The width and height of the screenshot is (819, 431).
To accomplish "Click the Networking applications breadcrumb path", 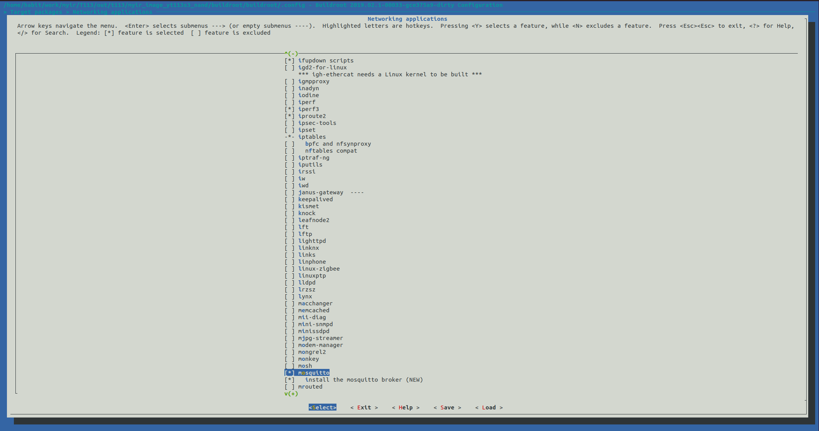I will (x=112, y=12).
